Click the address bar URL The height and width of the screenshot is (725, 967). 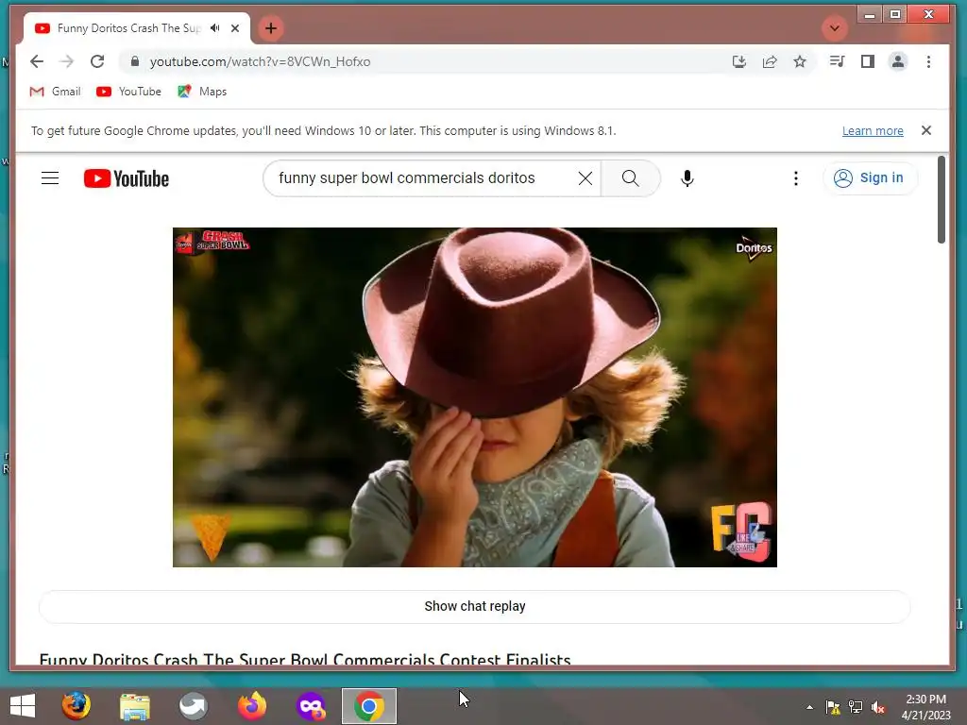click(x=261, y=61)
